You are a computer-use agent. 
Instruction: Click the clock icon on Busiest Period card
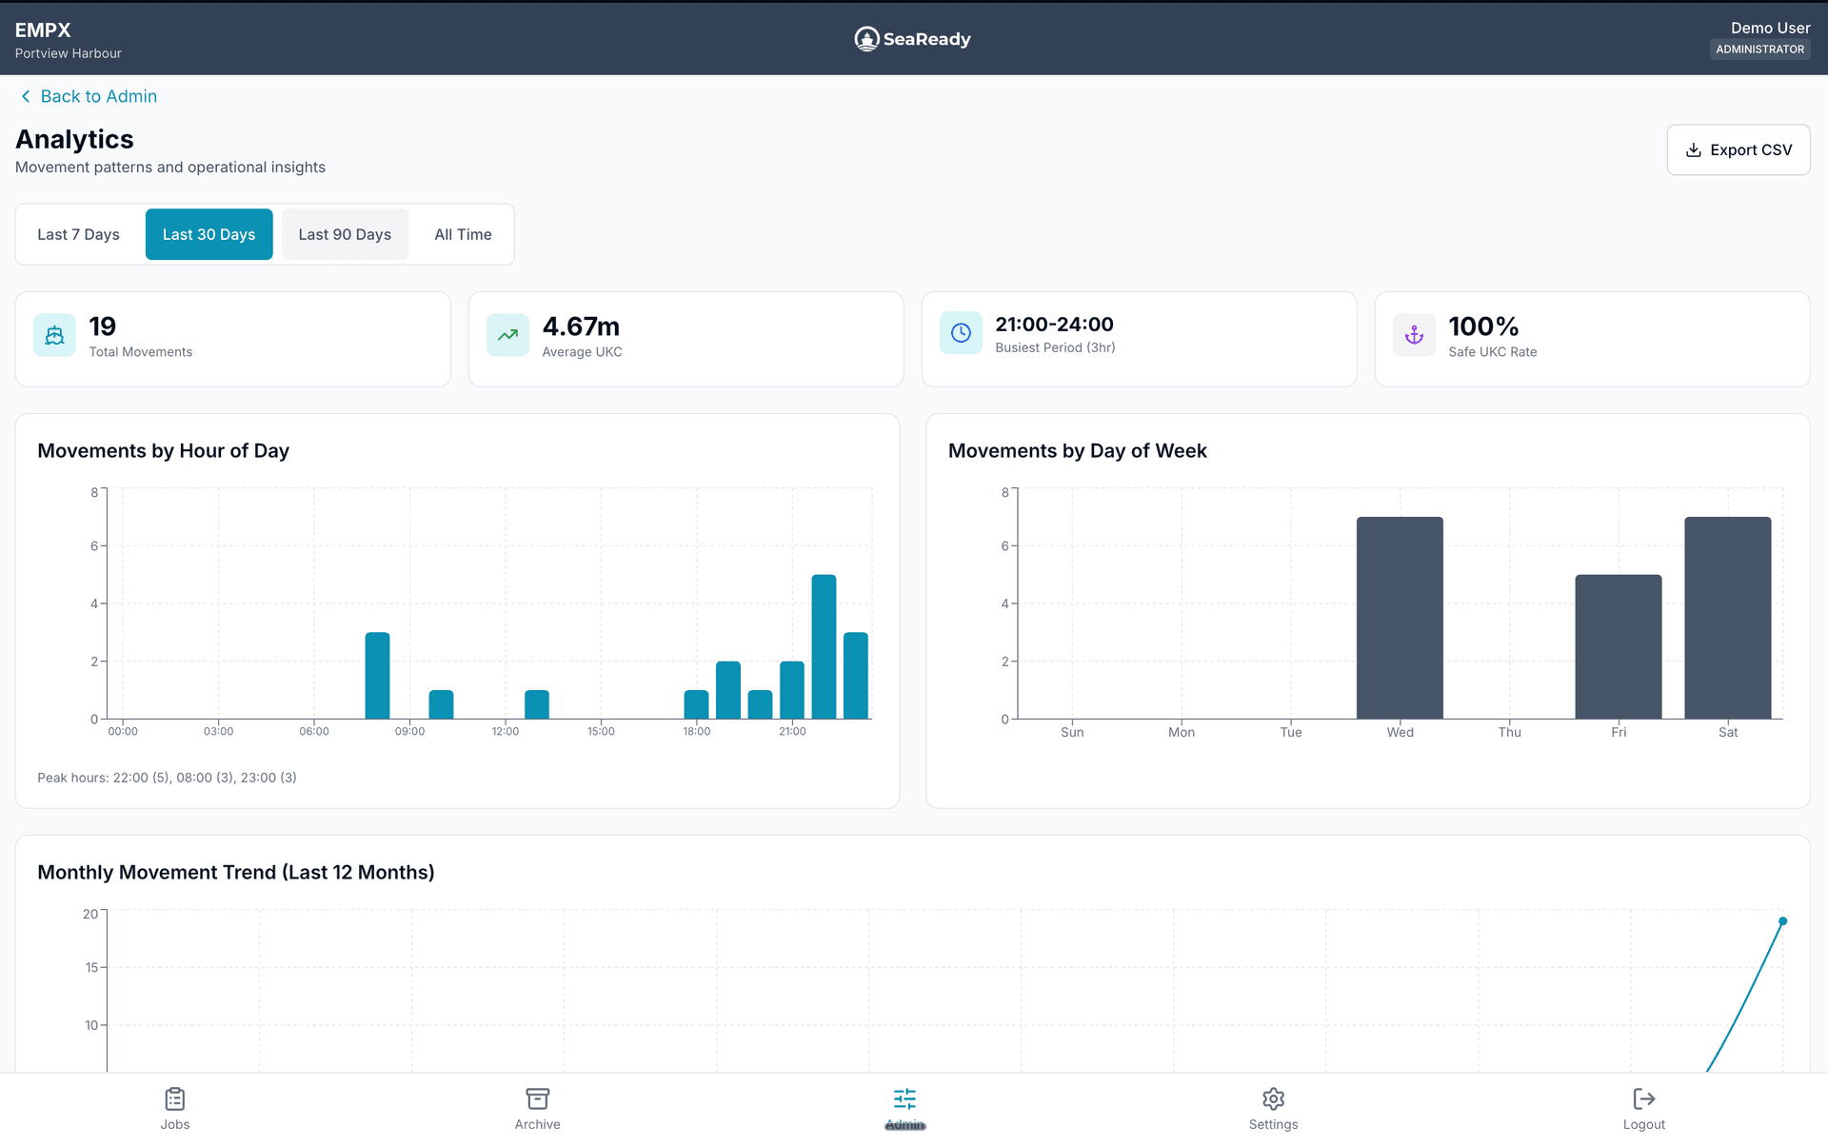[x=961, y=333]
